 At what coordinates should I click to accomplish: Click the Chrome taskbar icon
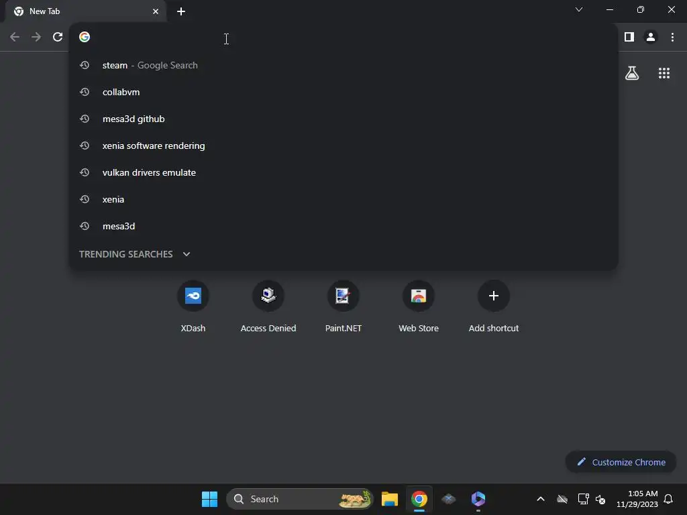pyautogui.click(x=419, y=499)
